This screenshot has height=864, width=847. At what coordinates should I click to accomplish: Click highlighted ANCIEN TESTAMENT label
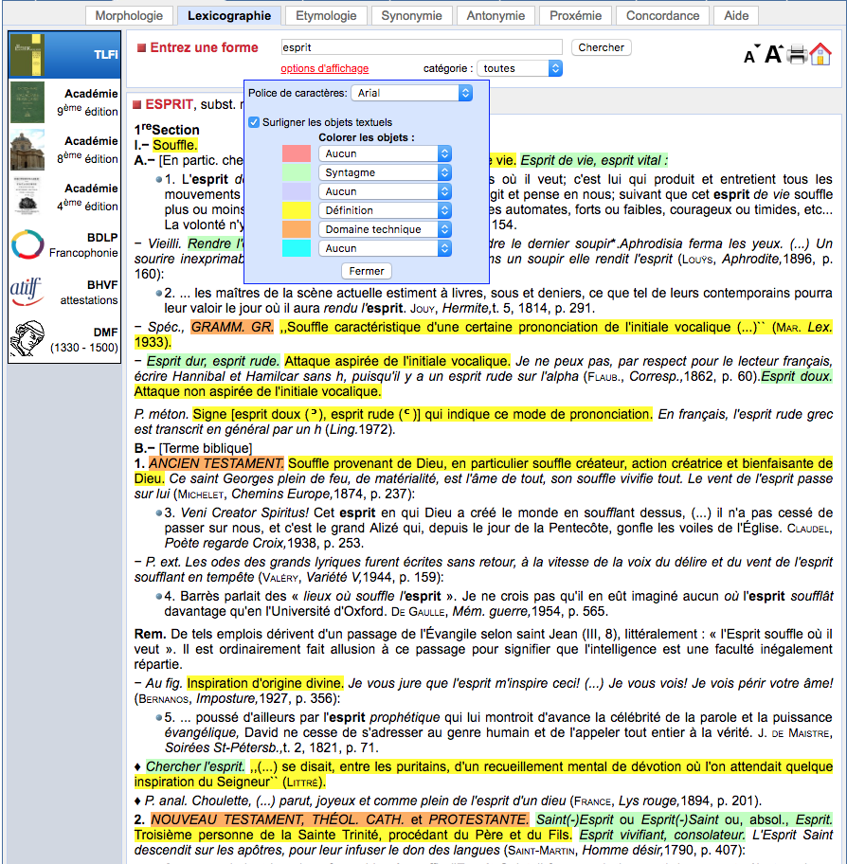216,463
